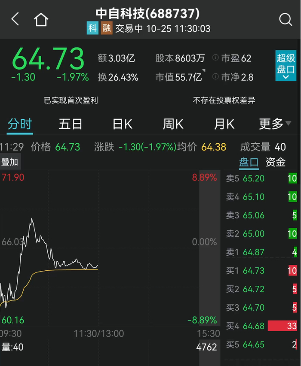Viewport: 301px width, 366px height.
Task: Switch to 五日 chart tab
Action: [70, 124]
